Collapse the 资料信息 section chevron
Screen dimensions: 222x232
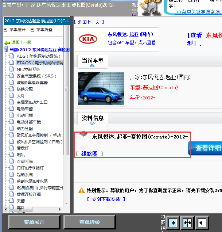click(x=92, y=123)
